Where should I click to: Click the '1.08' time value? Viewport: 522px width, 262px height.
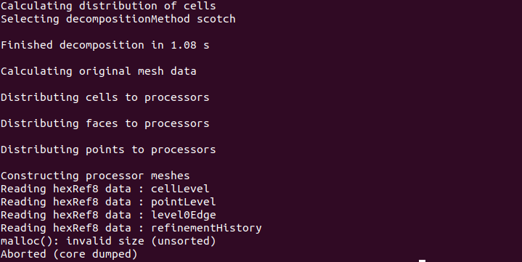(x=184, y=45)
